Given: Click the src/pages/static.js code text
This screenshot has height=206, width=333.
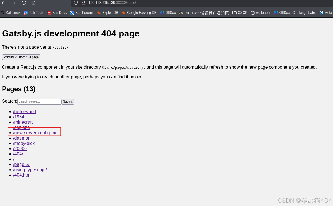Looking at the screenshot, I should point(126,67).
